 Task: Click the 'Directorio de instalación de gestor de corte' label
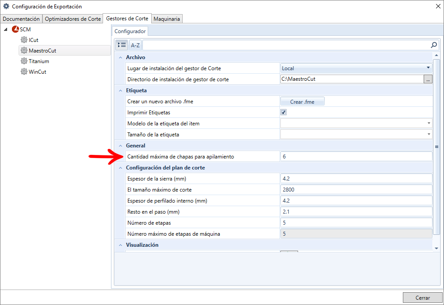pyautogui.click(x=178, y=79)
